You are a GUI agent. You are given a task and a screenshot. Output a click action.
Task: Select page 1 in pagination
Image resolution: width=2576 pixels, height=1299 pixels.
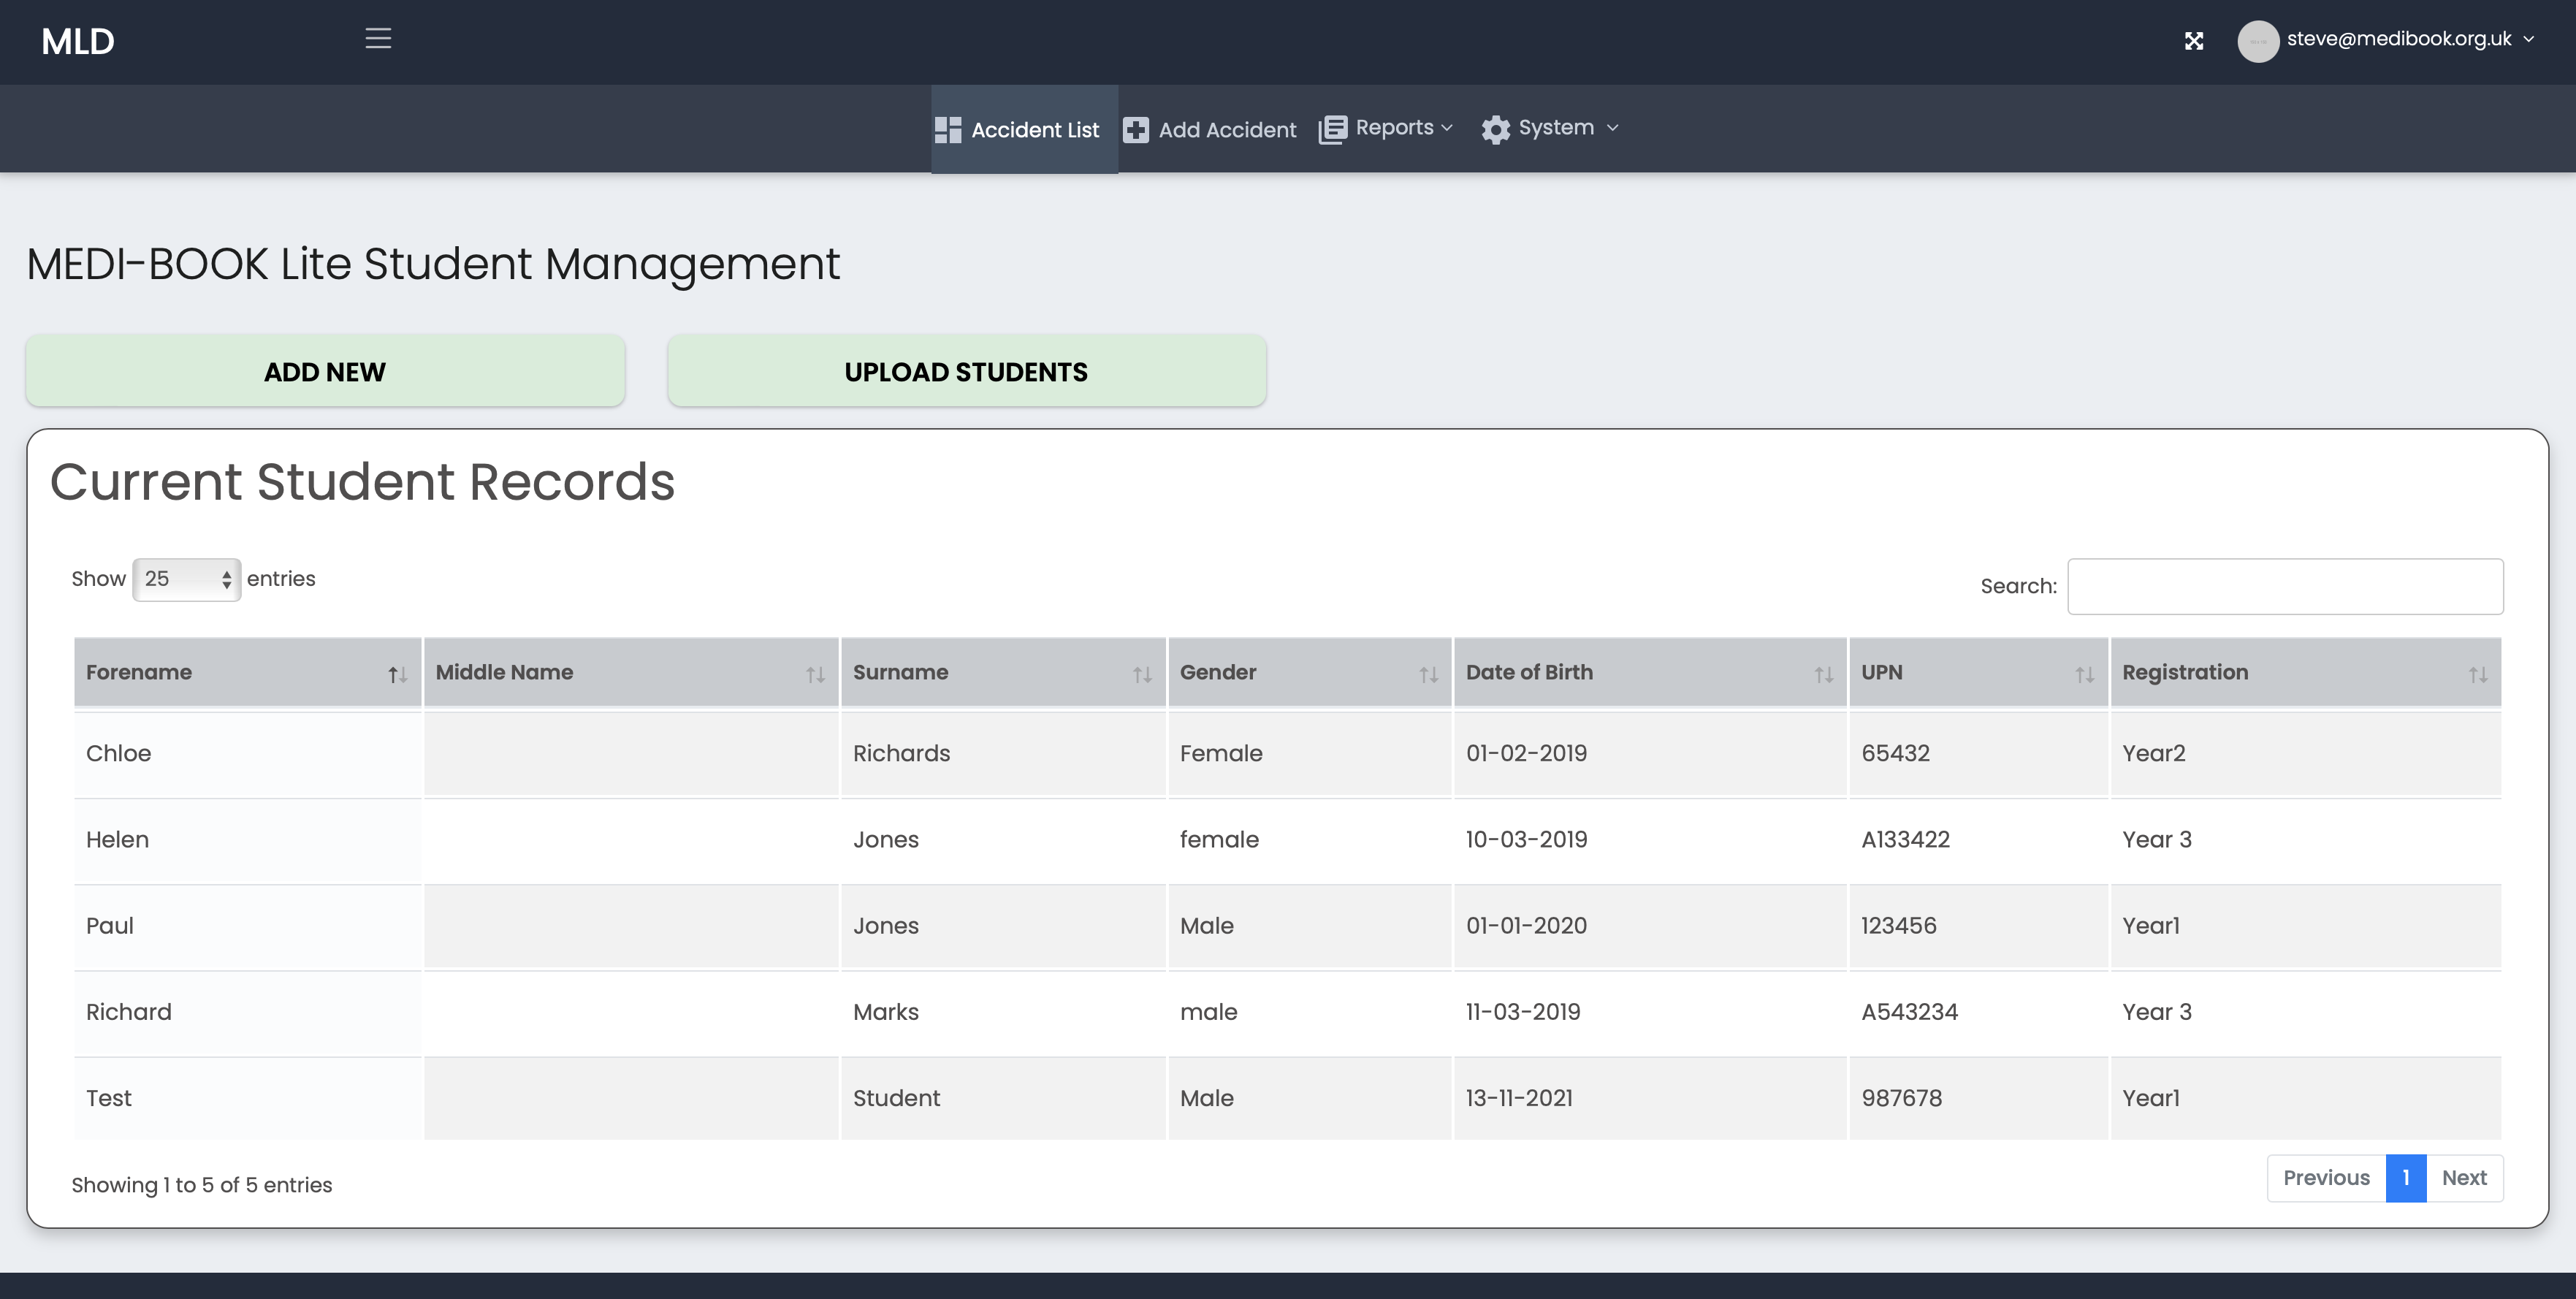[x=2406, y=1178]
